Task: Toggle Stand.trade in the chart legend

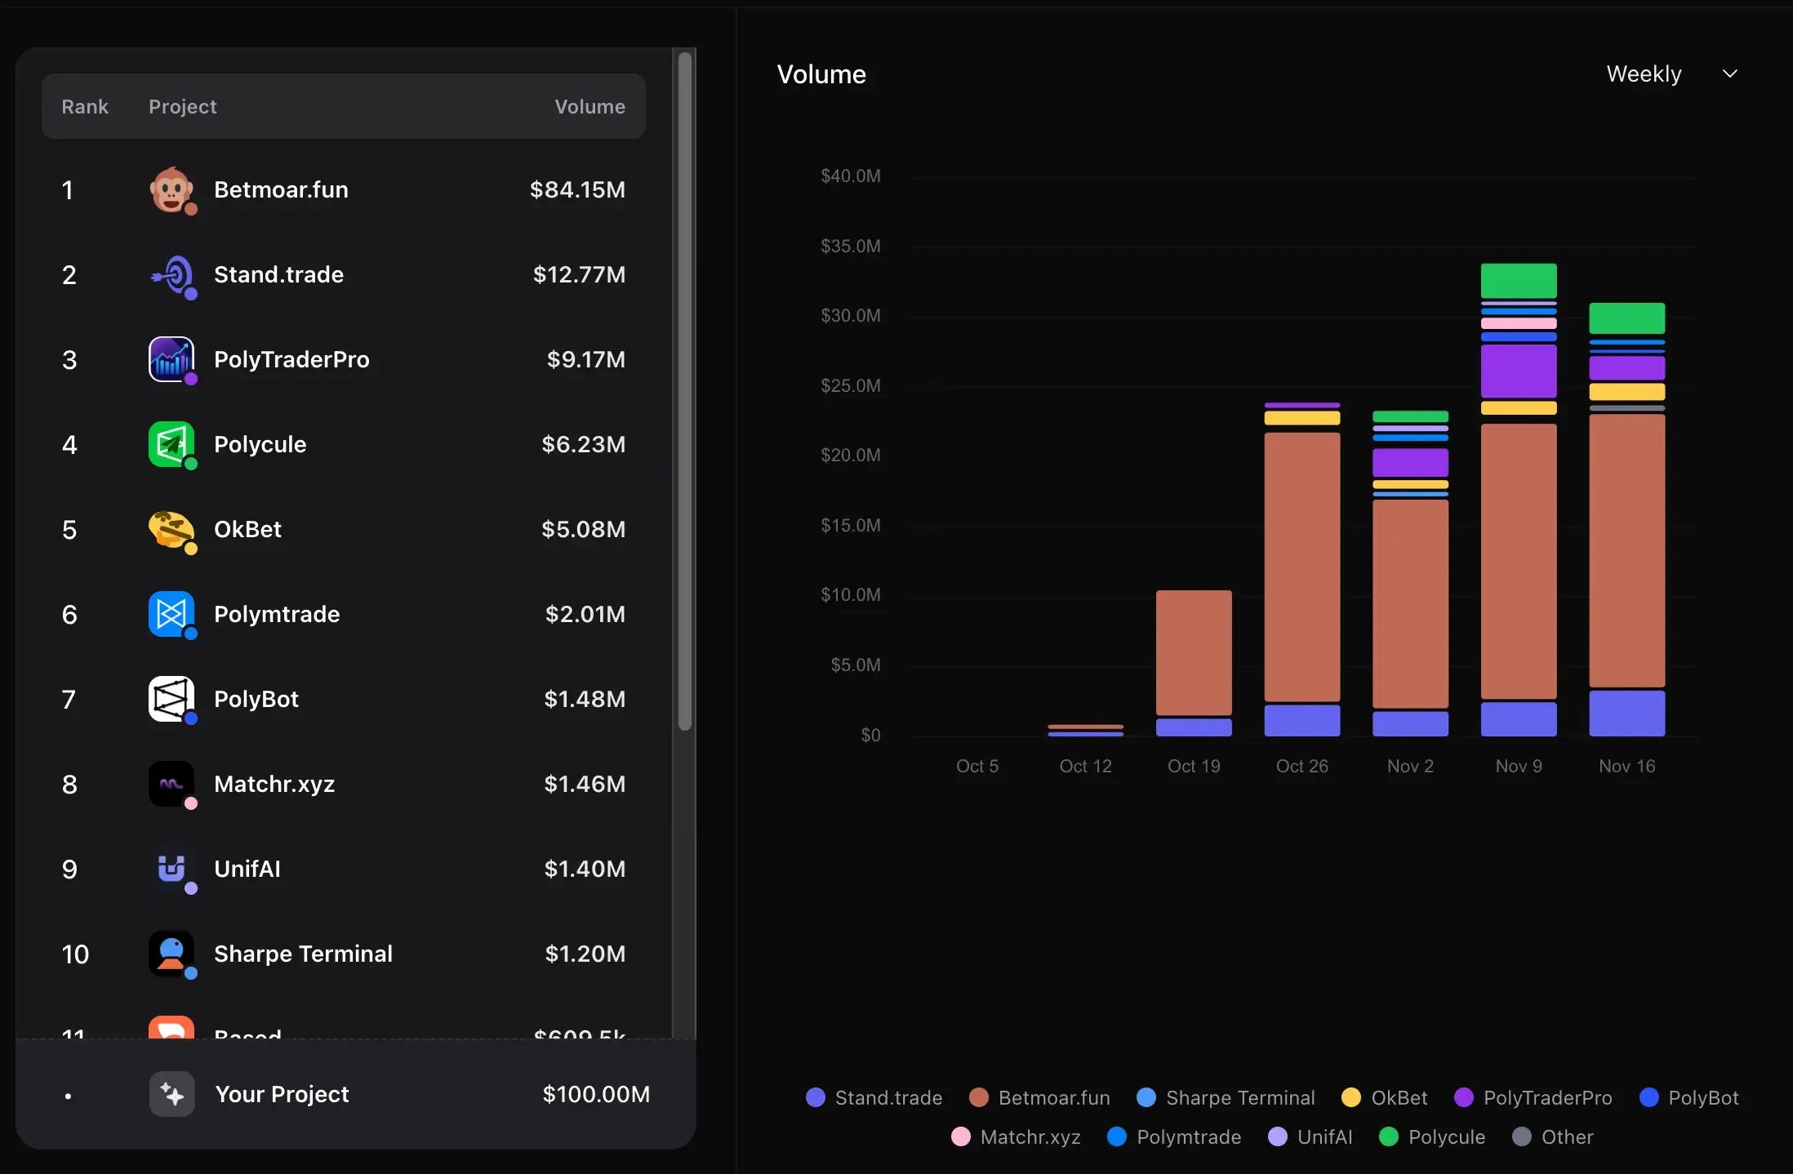Action: pos(873,1097)
